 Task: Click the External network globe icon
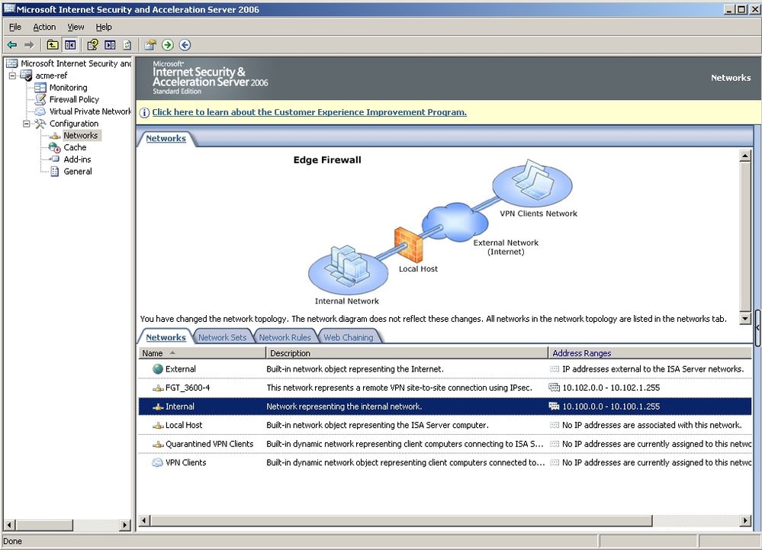(x=157, y=368)
